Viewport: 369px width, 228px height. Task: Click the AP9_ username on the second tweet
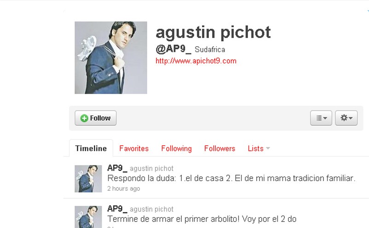(x=117, y=209)
